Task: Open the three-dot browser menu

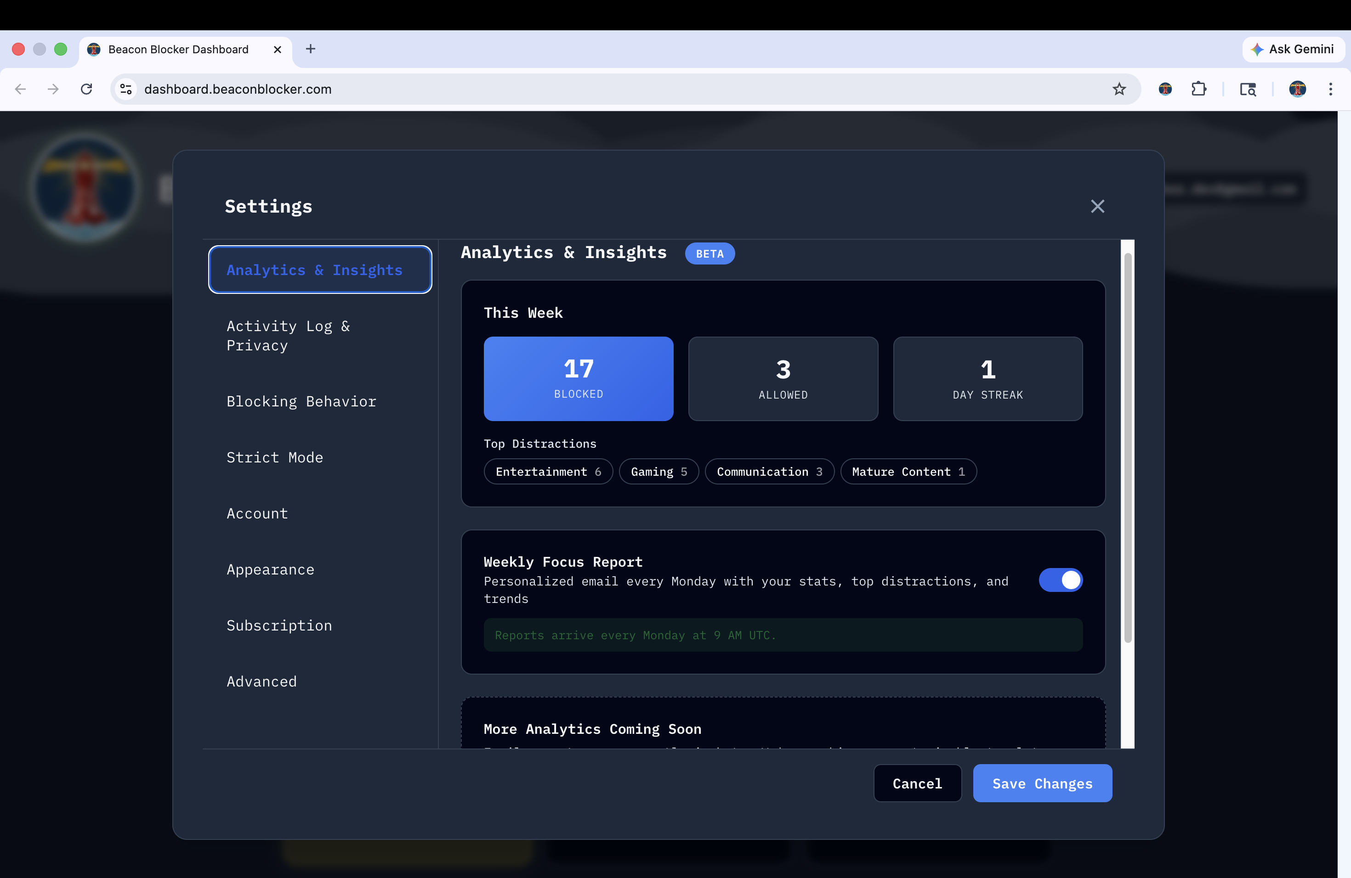Action: coord(1331,89)
